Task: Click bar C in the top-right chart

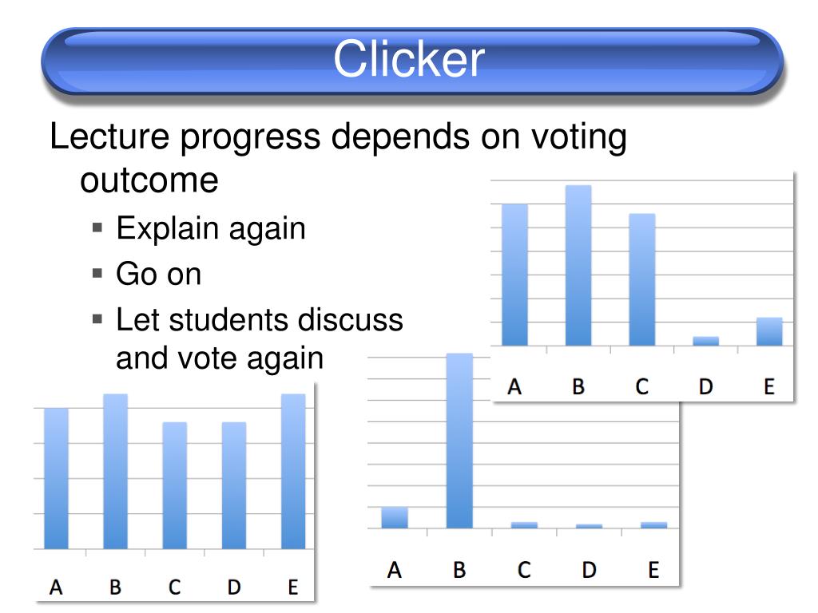Action: (x=642, y=279)
